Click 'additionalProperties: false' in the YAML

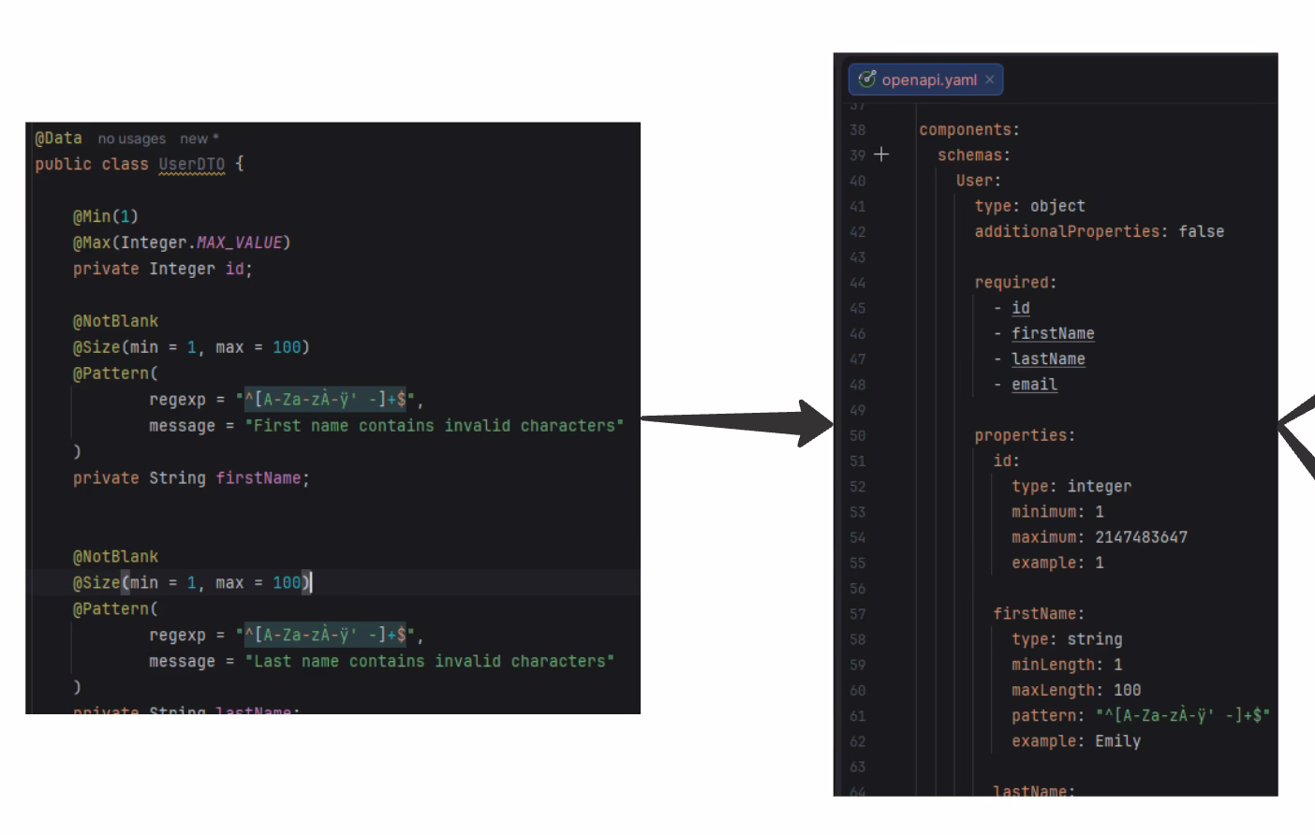tap(1100, 231)
